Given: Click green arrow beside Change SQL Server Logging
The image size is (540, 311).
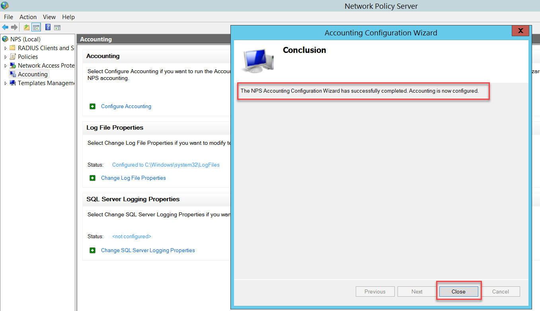Looking at the screenshot, I should [x=93, y=250].
